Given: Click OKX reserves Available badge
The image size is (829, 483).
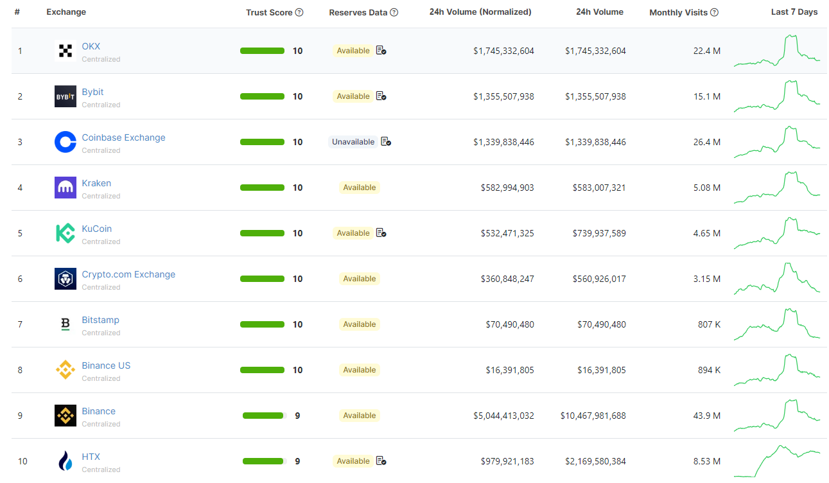Looking at the screenshot, I should [353, 51].
